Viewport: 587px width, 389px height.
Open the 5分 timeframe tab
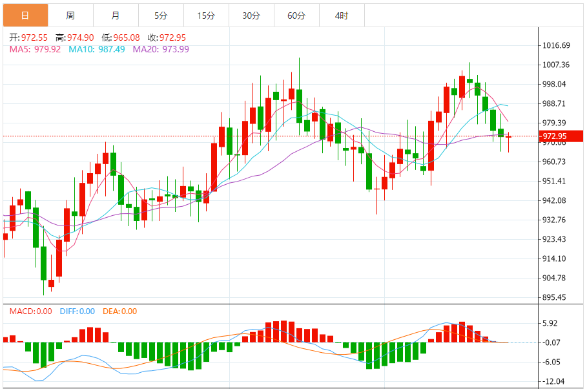pyautogui.click(x=161, y=16)
